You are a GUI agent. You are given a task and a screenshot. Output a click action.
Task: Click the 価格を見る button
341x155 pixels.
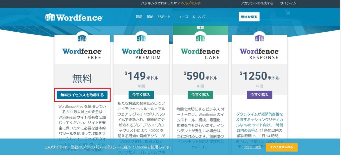[x=249, y=17]
